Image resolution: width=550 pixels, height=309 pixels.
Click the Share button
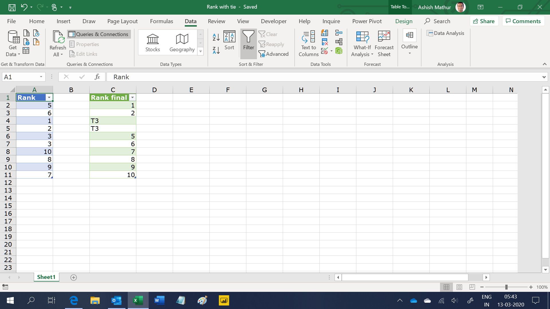[x=484, y=21]
